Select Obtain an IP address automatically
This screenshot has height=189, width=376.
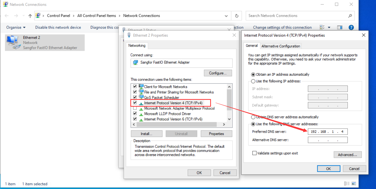click(x=253, y=74)
